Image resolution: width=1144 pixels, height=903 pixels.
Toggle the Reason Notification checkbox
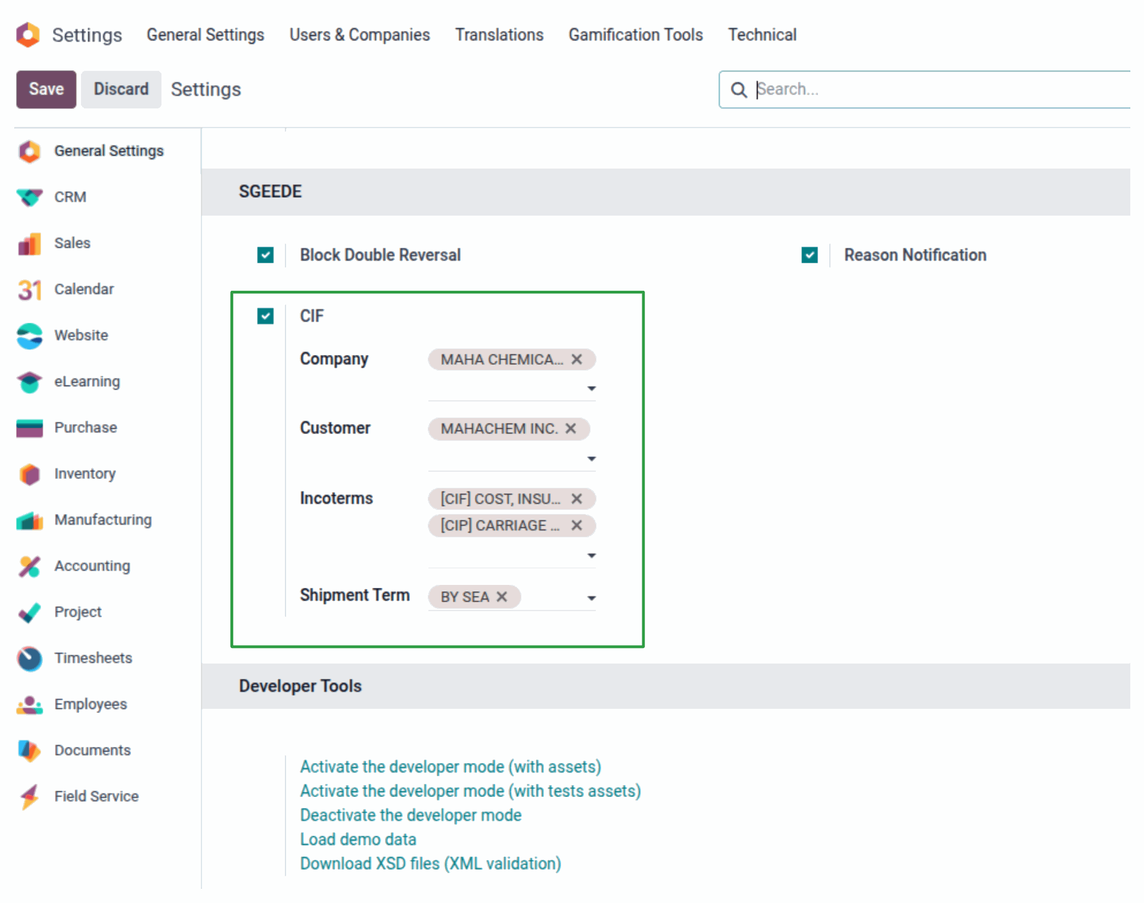809,255
